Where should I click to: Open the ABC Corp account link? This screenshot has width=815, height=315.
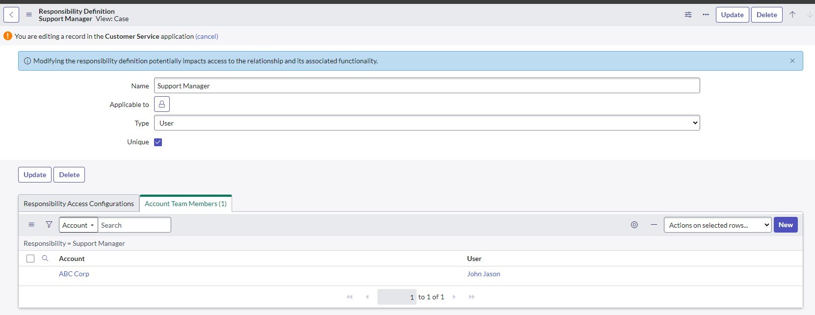(x=74, y=274)
